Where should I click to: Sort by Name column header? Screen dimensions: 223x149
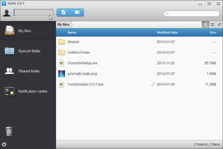pos(72,32)
